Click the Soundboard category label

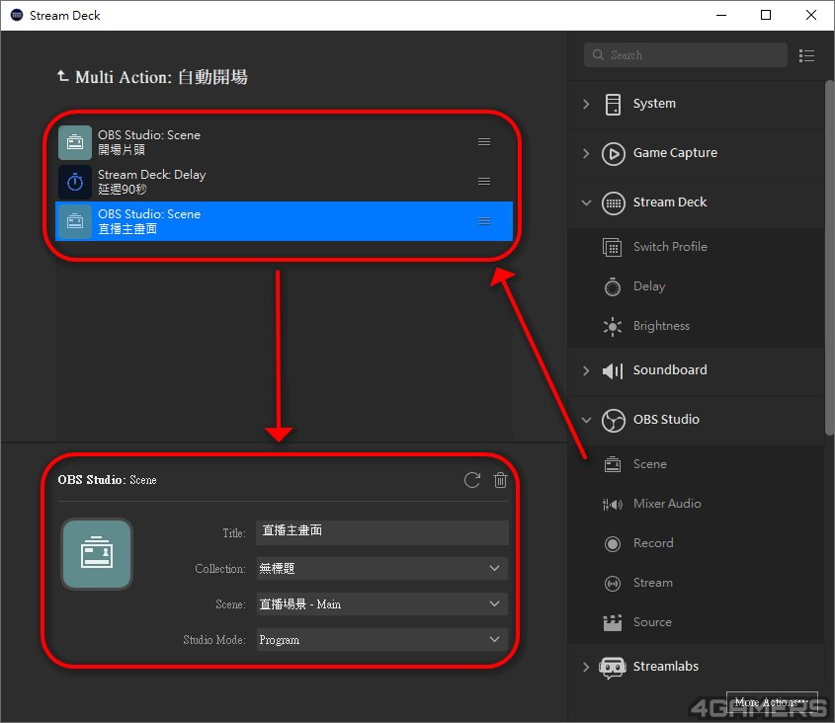tap(670, 370)
